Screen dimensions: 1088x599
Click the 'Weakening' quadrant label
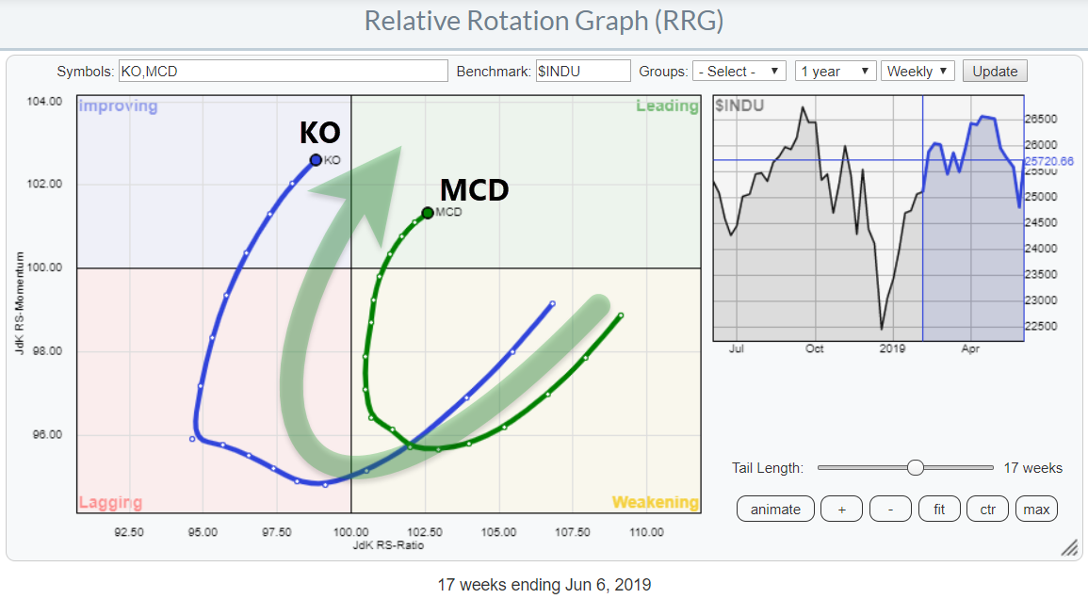655,502
